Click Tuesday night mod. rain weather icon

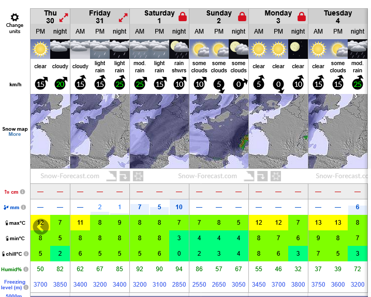358,49
